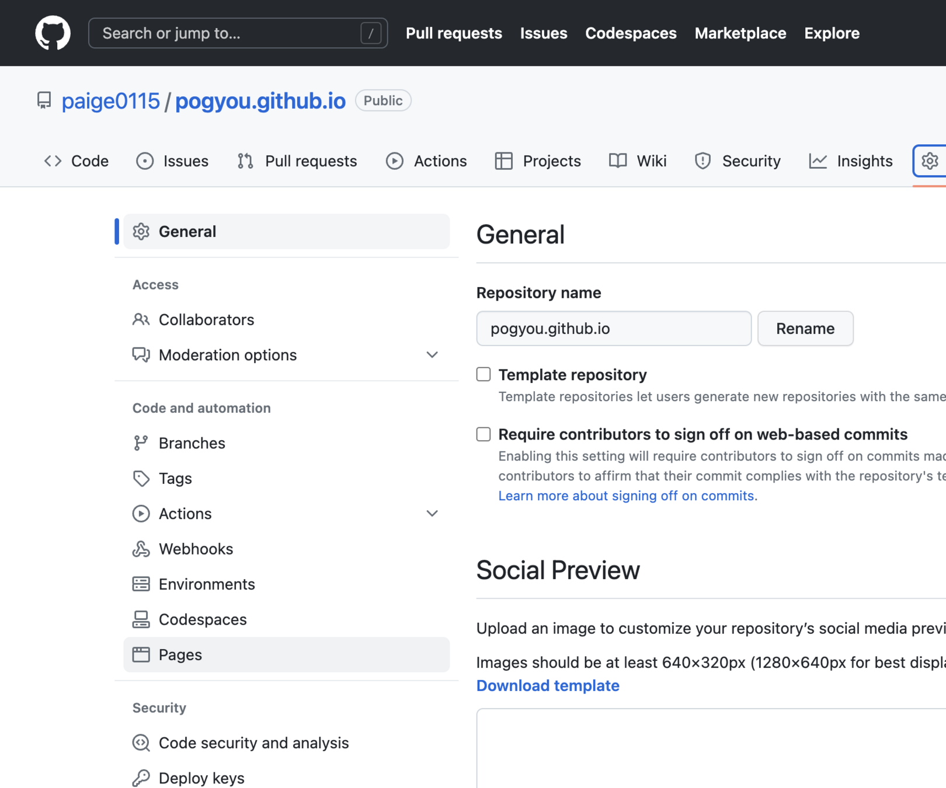Viewport: 946px width, 788px height.
Task: Open the Wiki book tab icon
Action: [618, 161]
